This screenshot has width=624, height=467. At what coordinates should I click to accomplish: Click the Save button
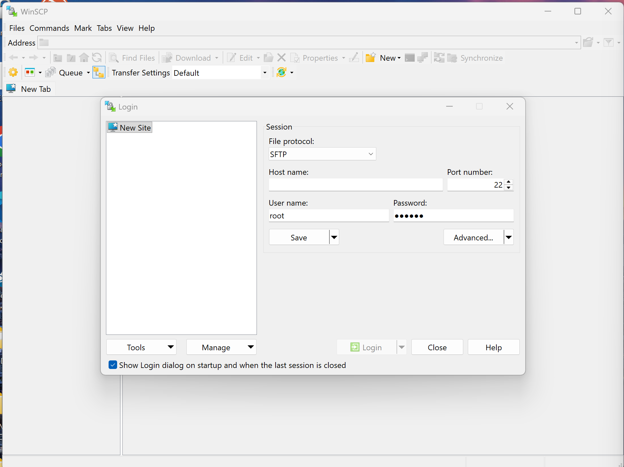(299, 237)
